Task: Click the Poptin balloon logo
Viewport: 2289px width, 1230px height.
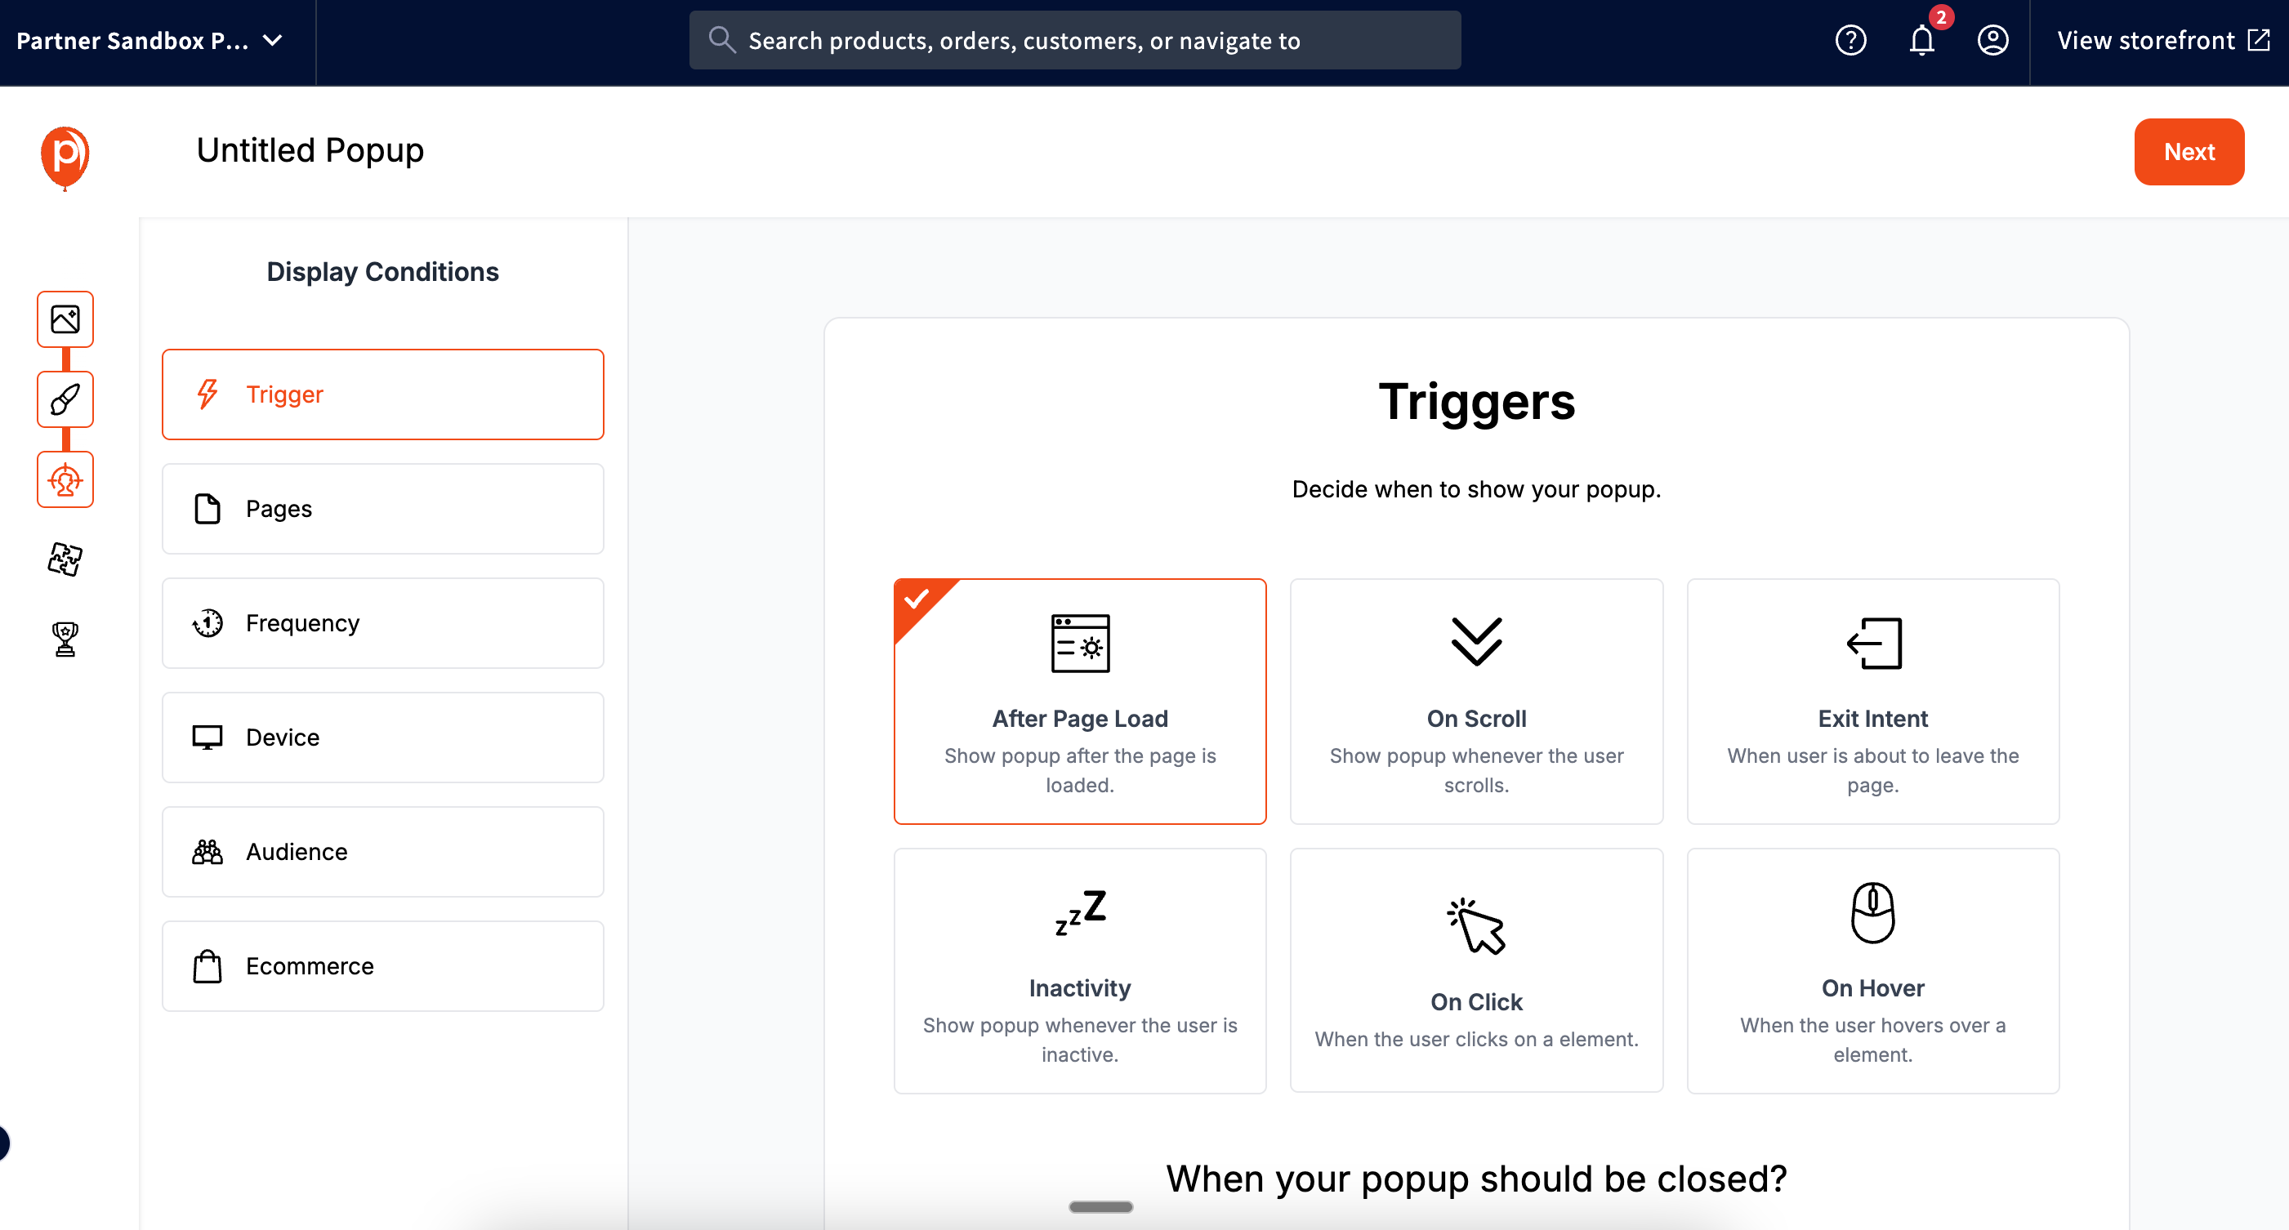Action: (65, 157)
